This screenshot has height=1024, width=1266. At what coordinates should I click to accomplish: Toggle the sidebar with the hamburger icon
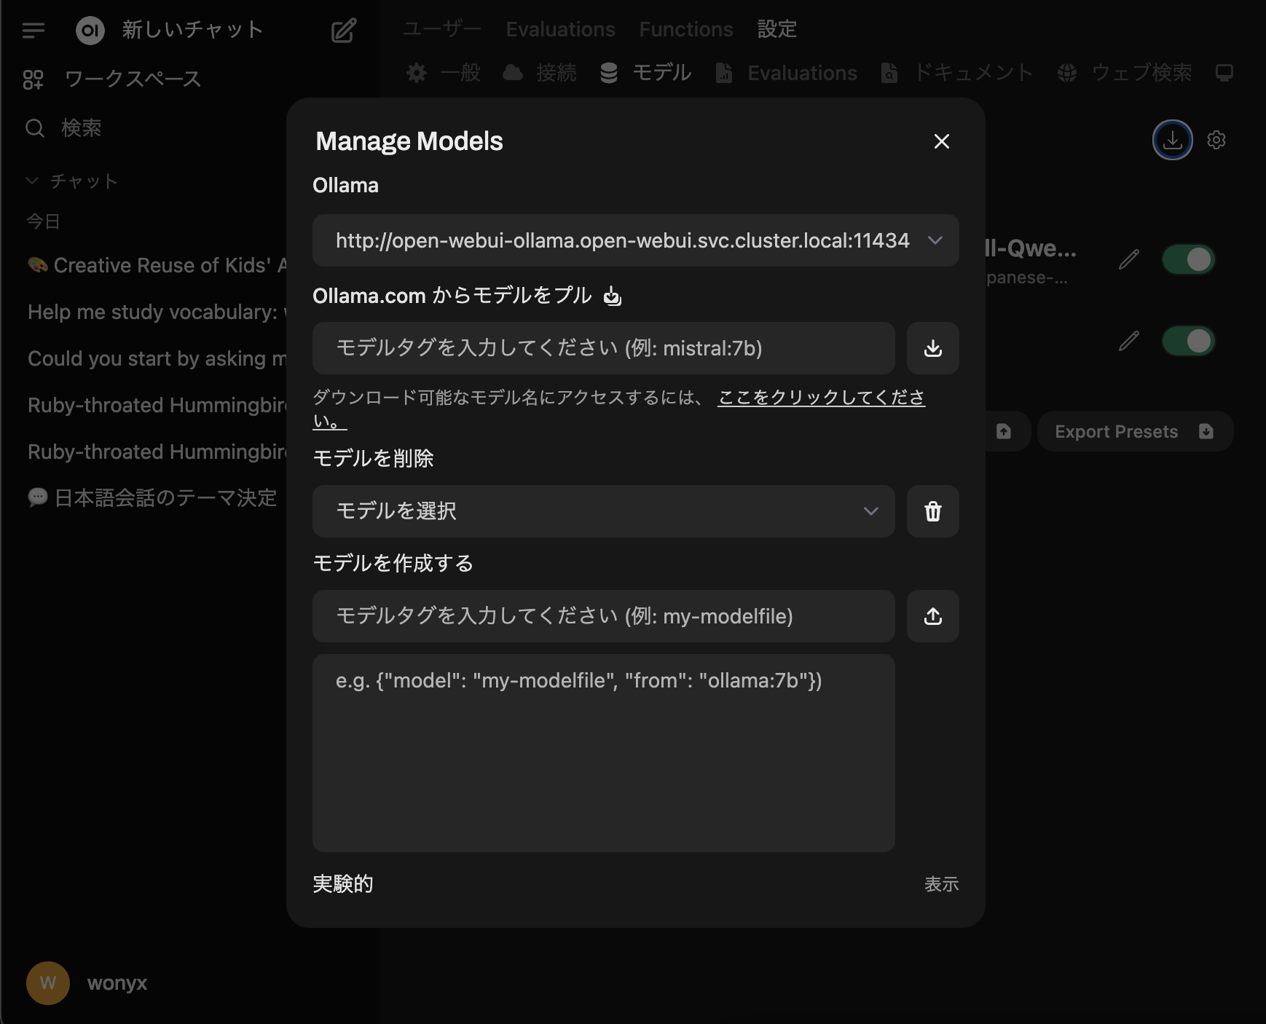[x=34, y=30]
